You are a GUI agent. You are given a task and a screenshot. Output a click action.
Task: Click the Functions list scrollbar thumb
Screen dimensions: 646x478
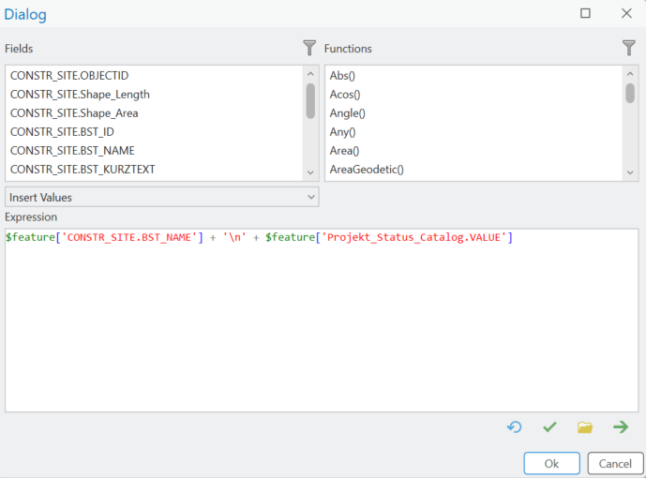click(x=630, y=93)
